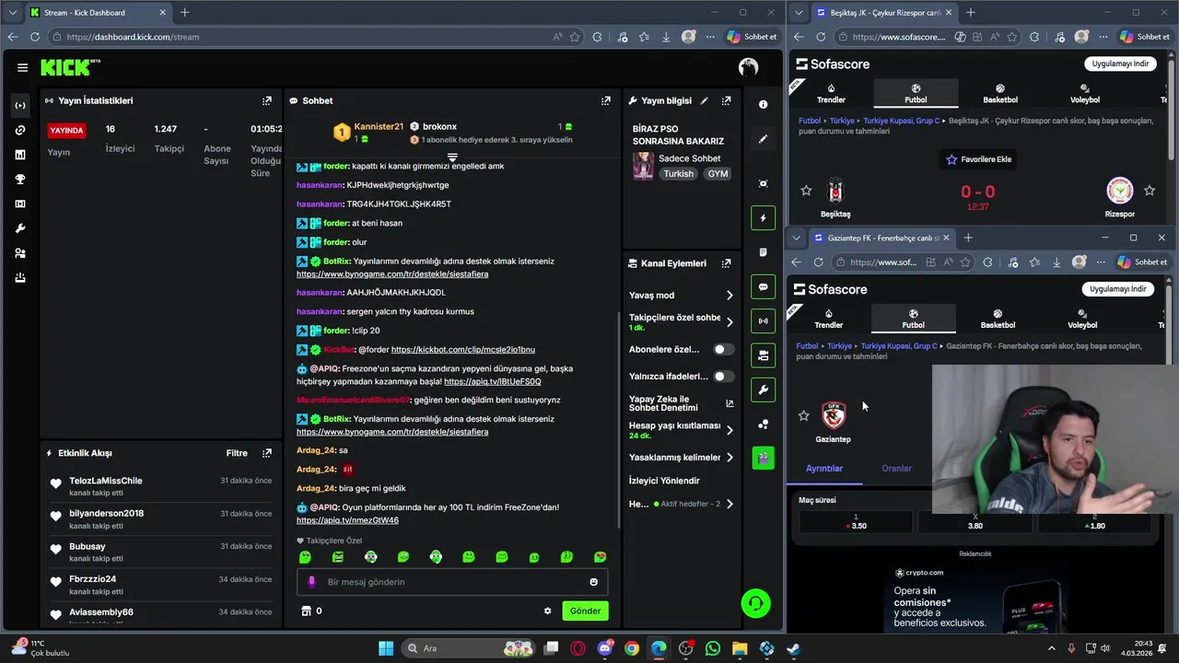The width and height of the screenshot is (1179, 663).
Task: Click the 1.80 odds cell in Maç süresi
Action: pyautogui.click(x=1095, y=522)
